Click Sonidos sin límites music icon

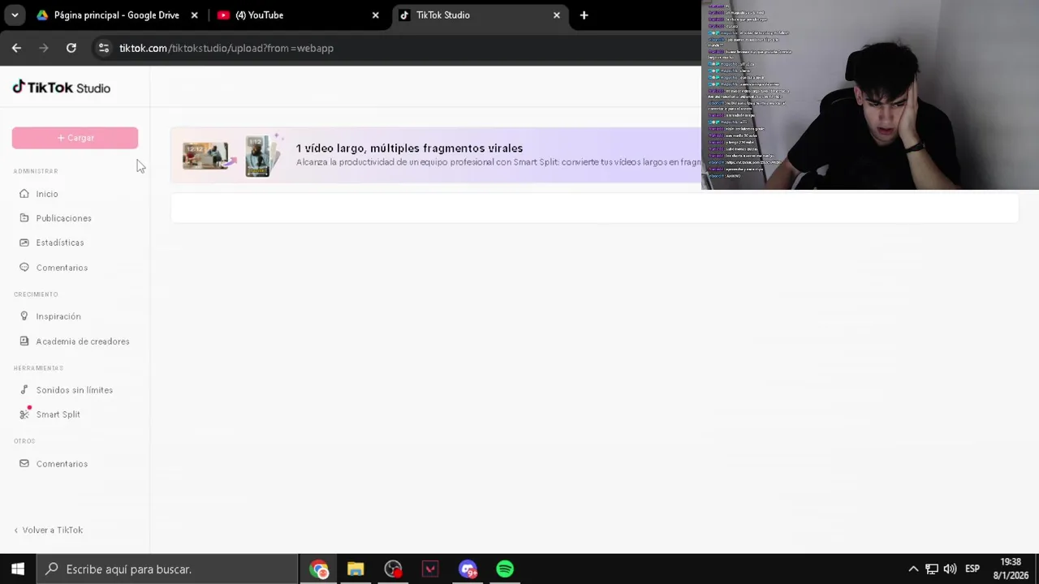(24, 390)
